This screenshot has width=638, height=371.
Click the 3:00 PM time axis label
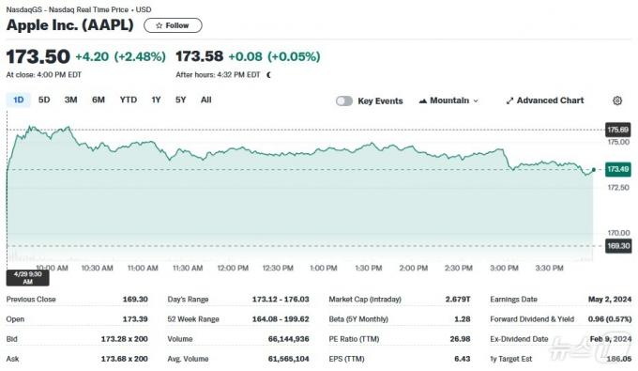504,268
